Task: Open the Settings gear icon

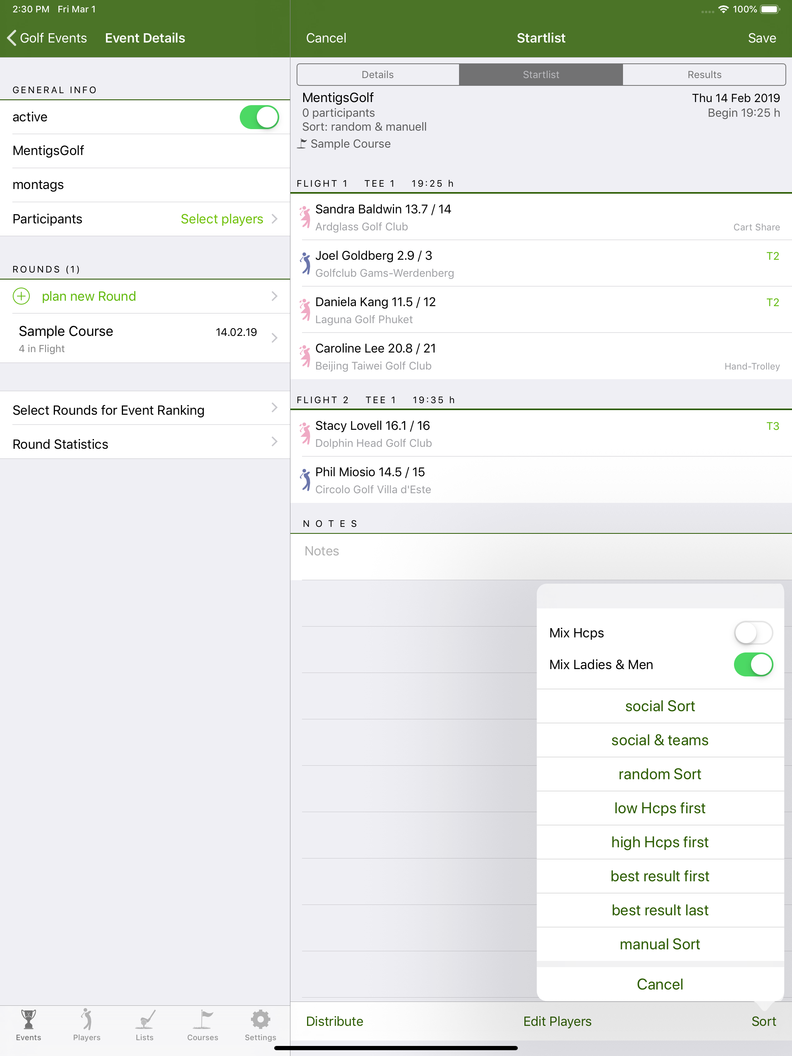Action: [260, 1019]
